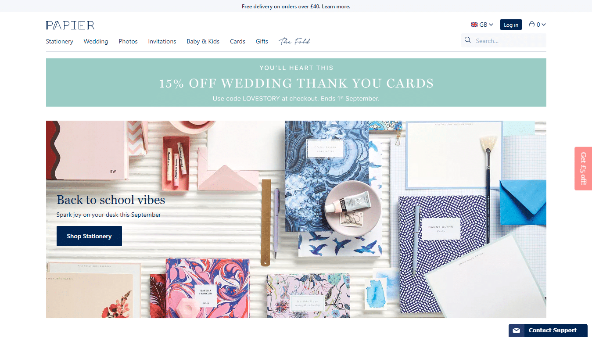Focus the Search input field
The width and height of the screenshot is (592, 337).
(x=504, y=40)
